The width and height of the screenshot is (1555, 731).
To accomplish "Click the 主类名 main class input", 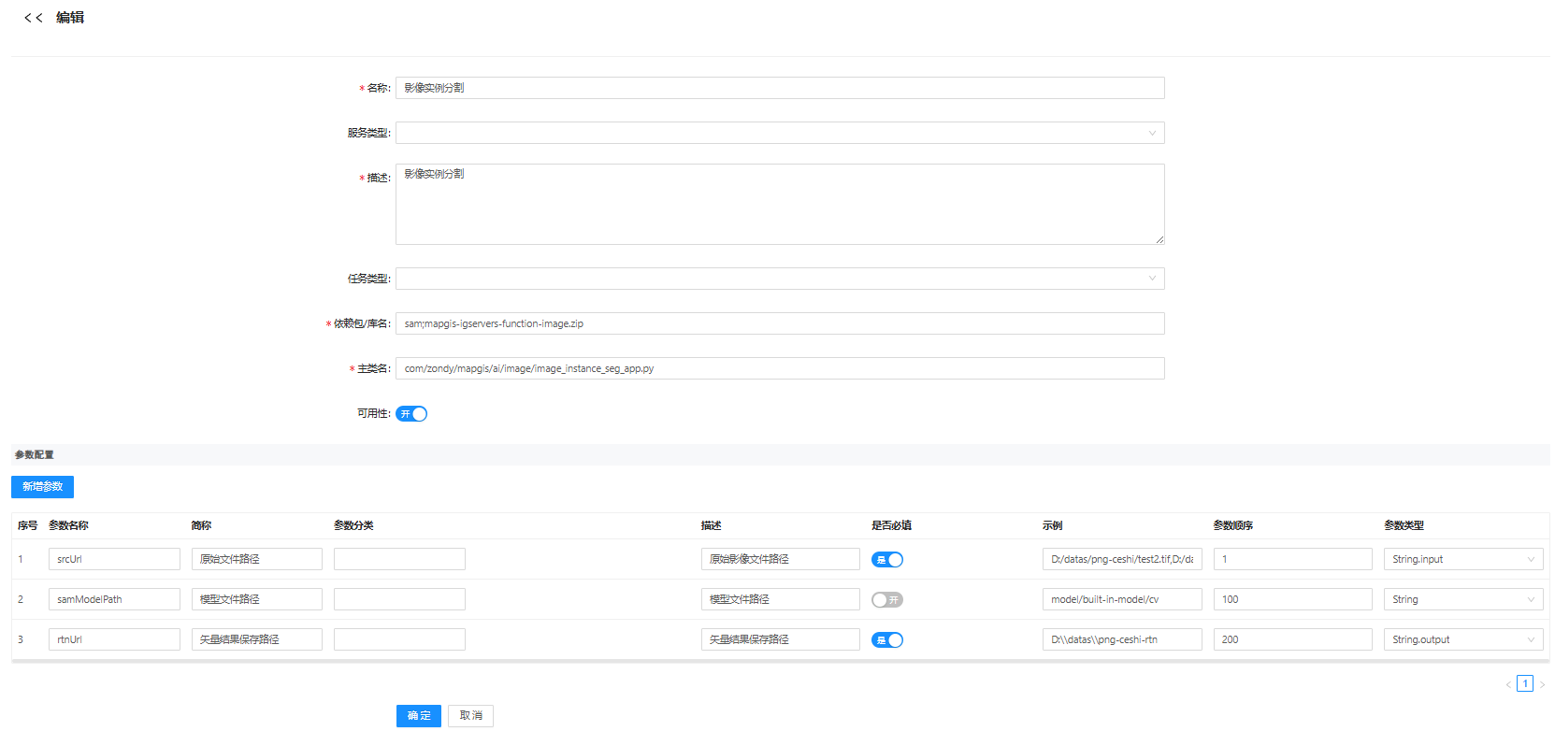I will pyautogui.click(x=779, y=368).
